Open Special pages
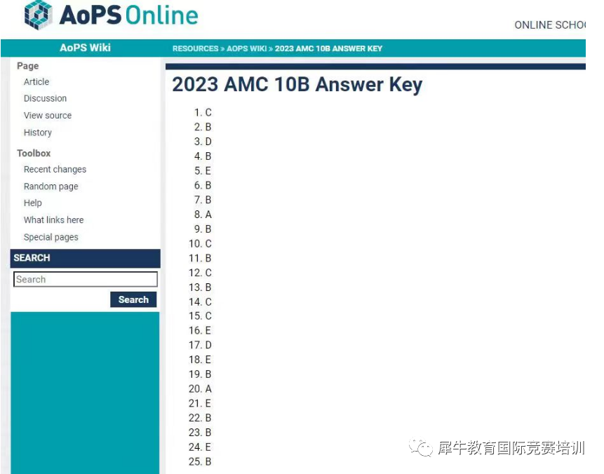This screenshot has width=604, height=474. coord(51,237)
